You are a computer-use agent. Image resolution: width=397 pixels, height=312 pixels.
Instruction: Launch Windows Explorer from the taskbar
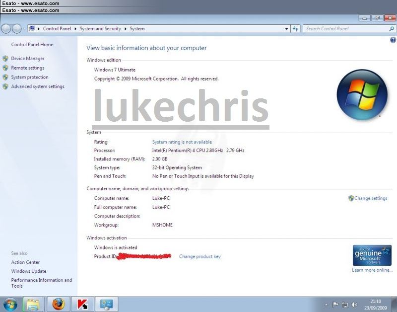[33, 304]
